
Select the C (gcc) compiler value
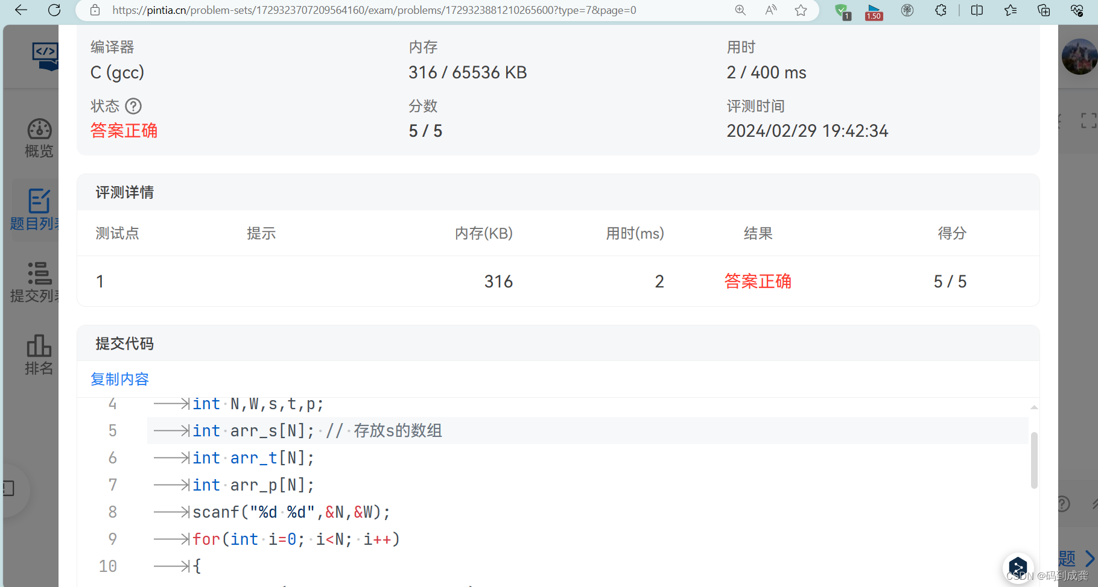point(117,72)
